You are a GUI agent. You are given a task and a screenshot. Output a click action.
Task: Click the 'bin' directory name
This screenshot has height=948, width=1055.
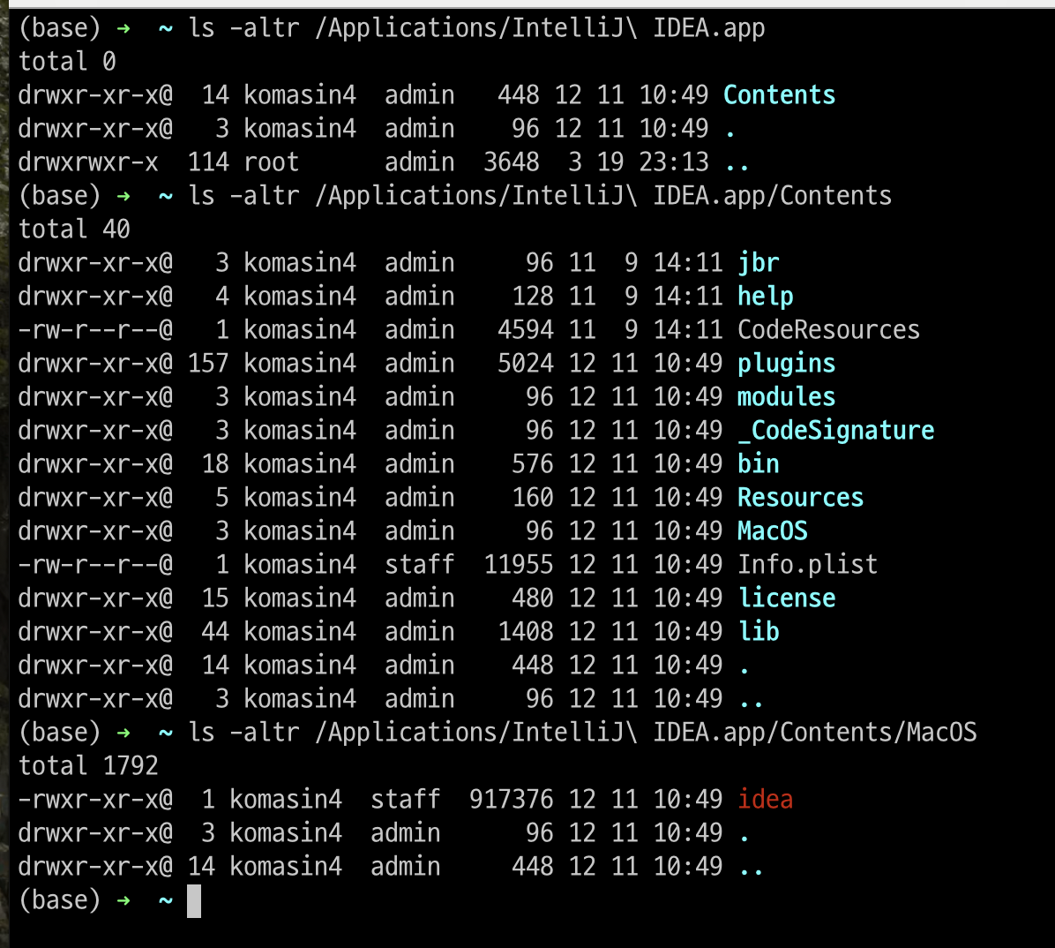[759, 464]
